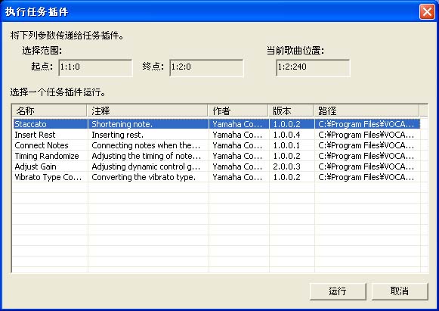The height and width of the screenshot is (311, 439).
Task: Pick the Timing Randomize plugin
Action: [x=216, y=156]
